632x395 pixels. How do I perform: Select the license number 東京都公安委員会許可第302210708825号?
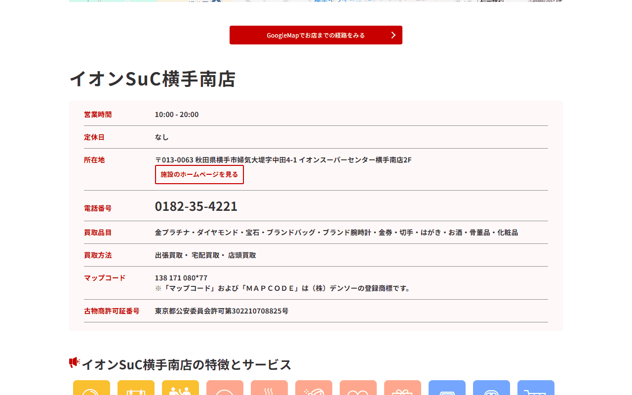[x=222, y=311]
